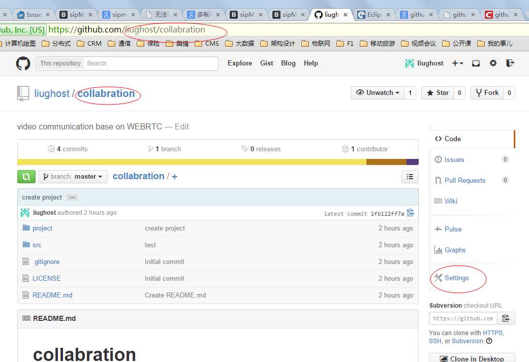Click the liughost avatar in header

(409, 63)
